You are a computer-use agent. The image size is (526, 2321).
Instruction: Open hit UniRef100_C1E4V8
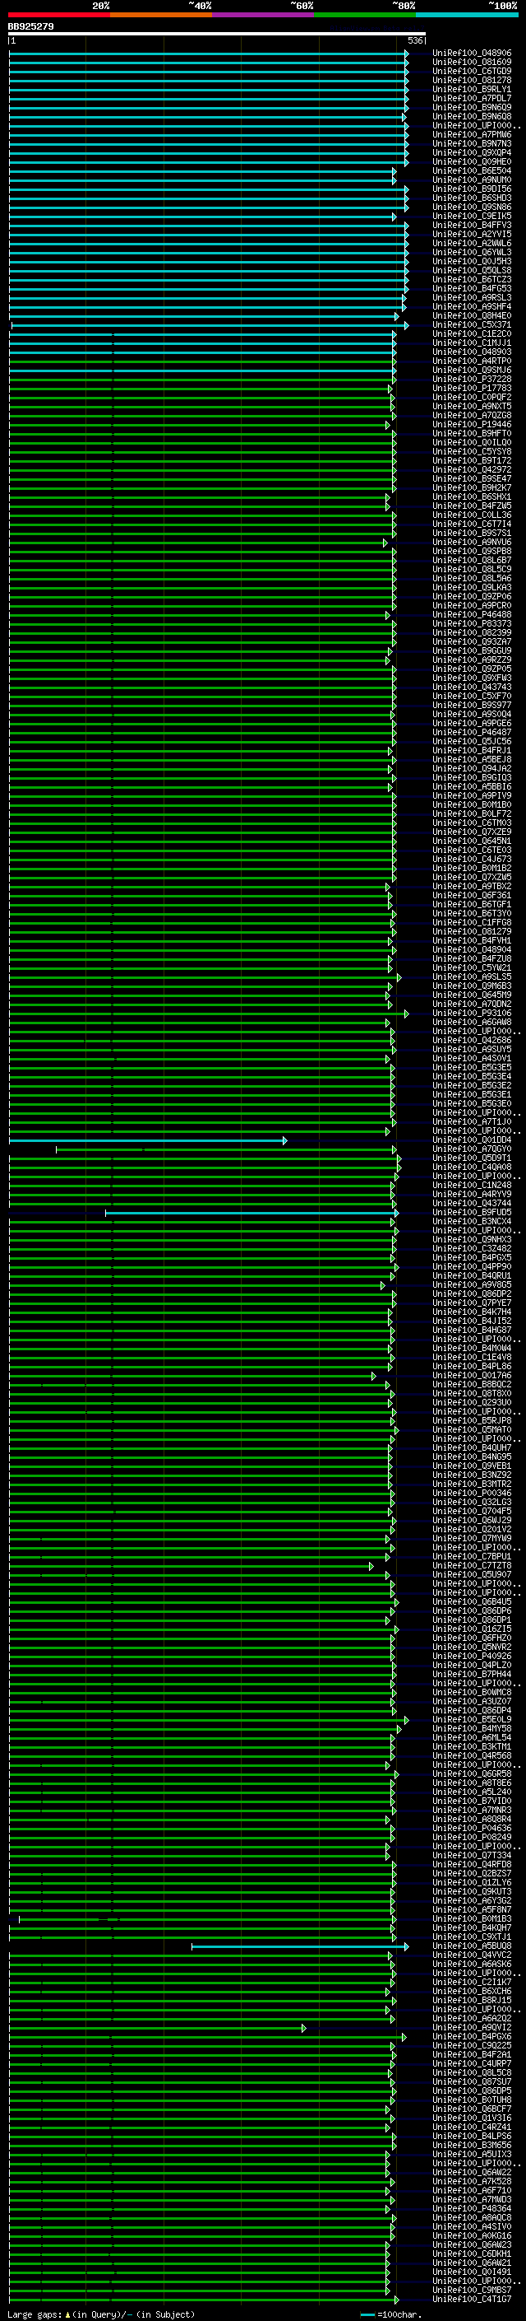472,1358
